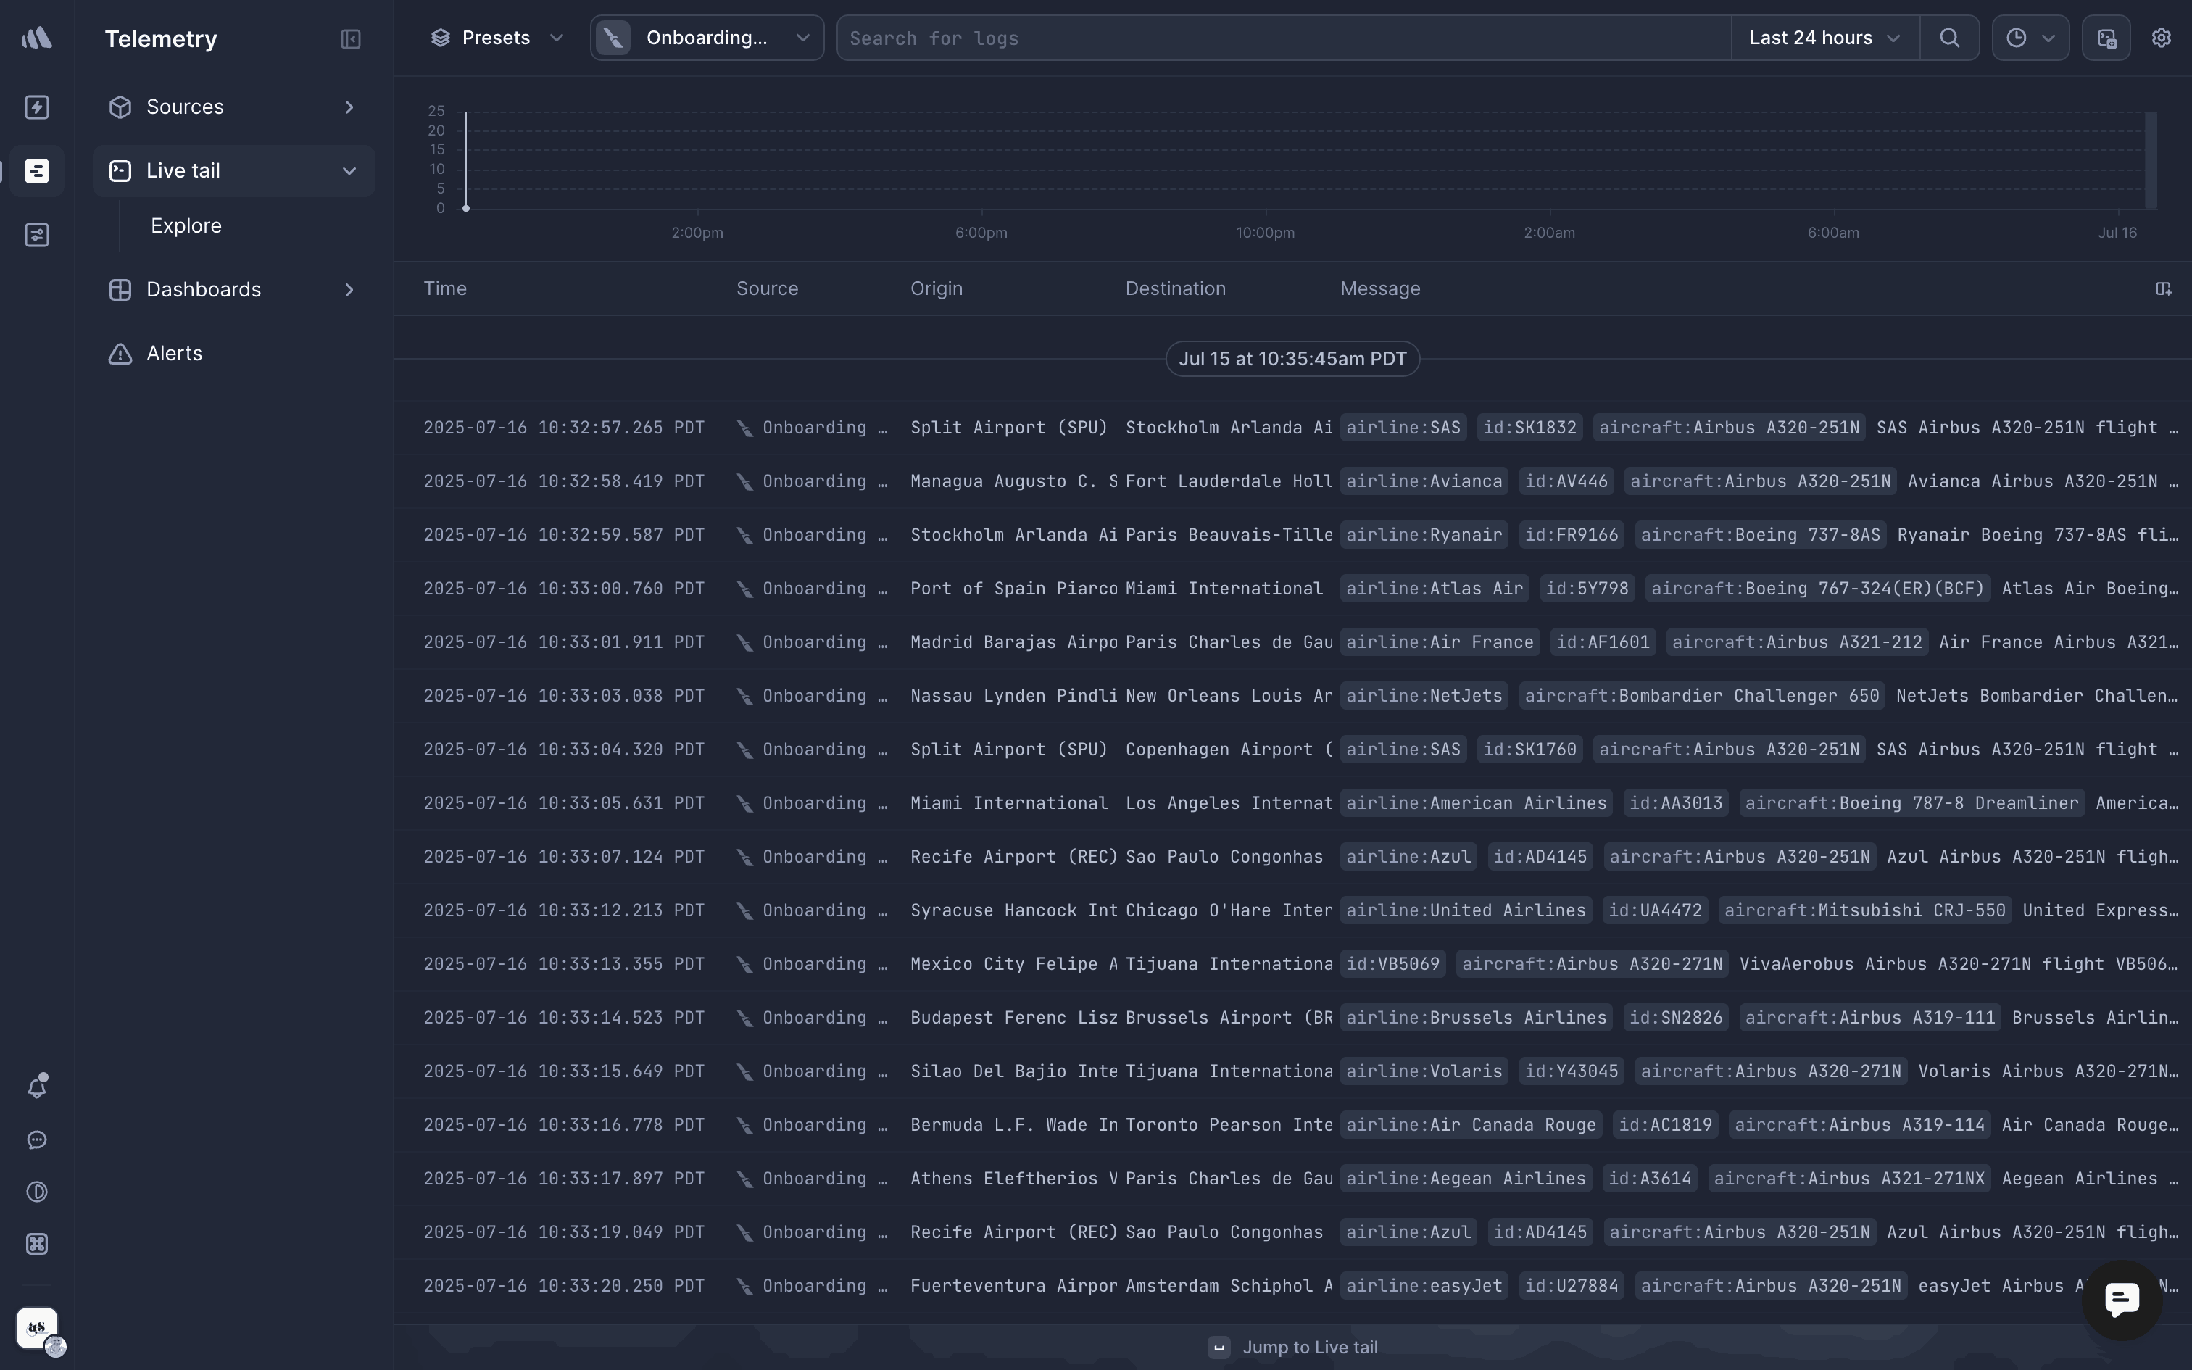Viewport: 2192px width, 1370px height.
Task: Click the save view icon by settings
Action: [x=2106, y=38]
